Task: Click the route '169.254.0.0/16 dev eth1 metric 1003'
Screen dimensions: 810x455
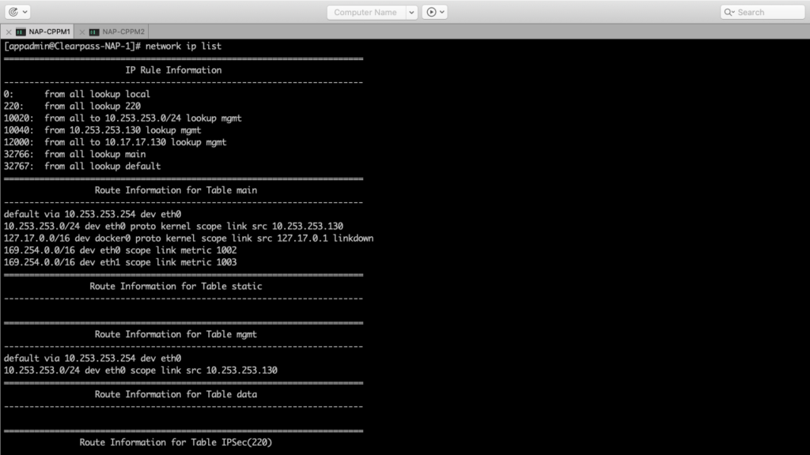Action: pos(120,262)
